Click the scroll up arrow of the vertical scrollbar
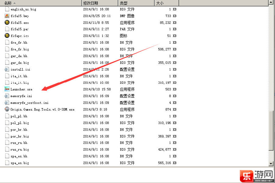Viewport: 275px width, 183px height. click(271, 2)
